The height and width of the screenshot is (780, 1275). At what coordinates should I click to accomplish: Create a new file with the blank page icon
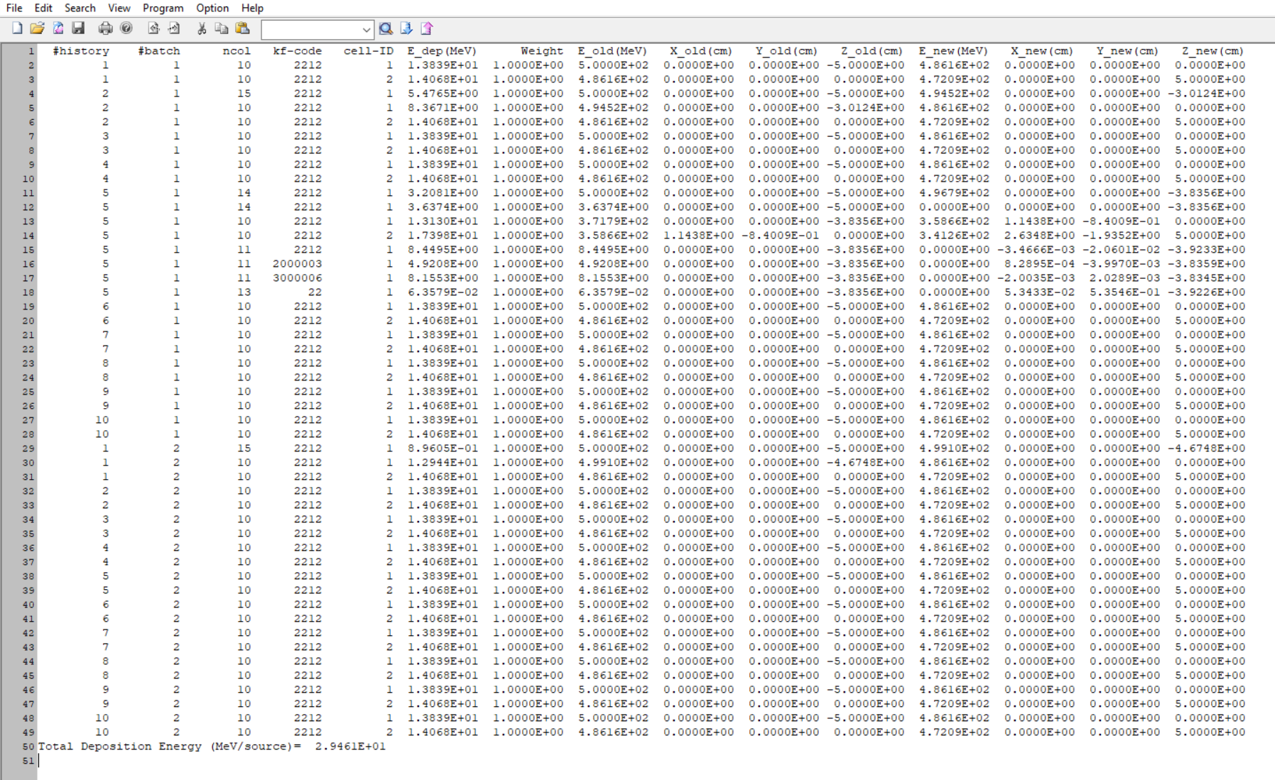coord(17,28)
